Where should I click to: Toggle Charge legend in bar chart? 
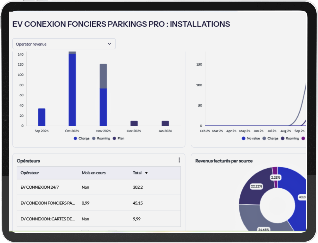pos(81,138)
